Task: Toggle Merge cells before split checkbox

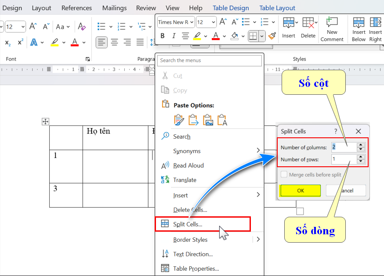Action: pyautogui.click(x=284, y=175)
